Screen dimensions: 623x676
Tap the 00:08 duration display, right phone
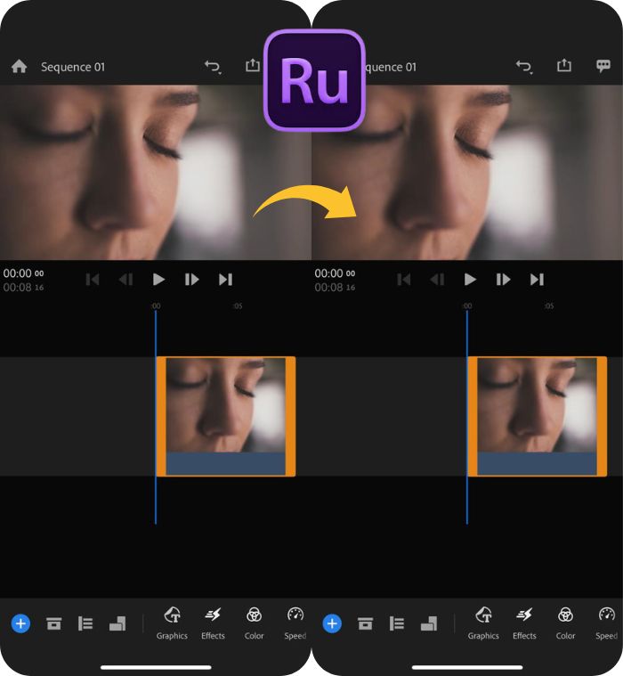coord(335,287)
